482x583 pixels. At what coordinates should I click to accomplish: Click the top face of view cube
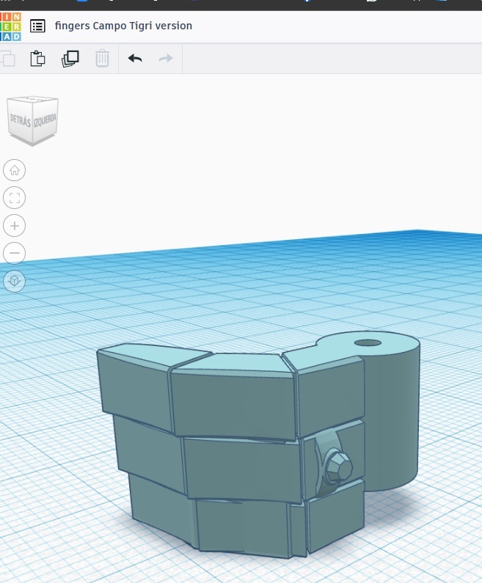33,98
